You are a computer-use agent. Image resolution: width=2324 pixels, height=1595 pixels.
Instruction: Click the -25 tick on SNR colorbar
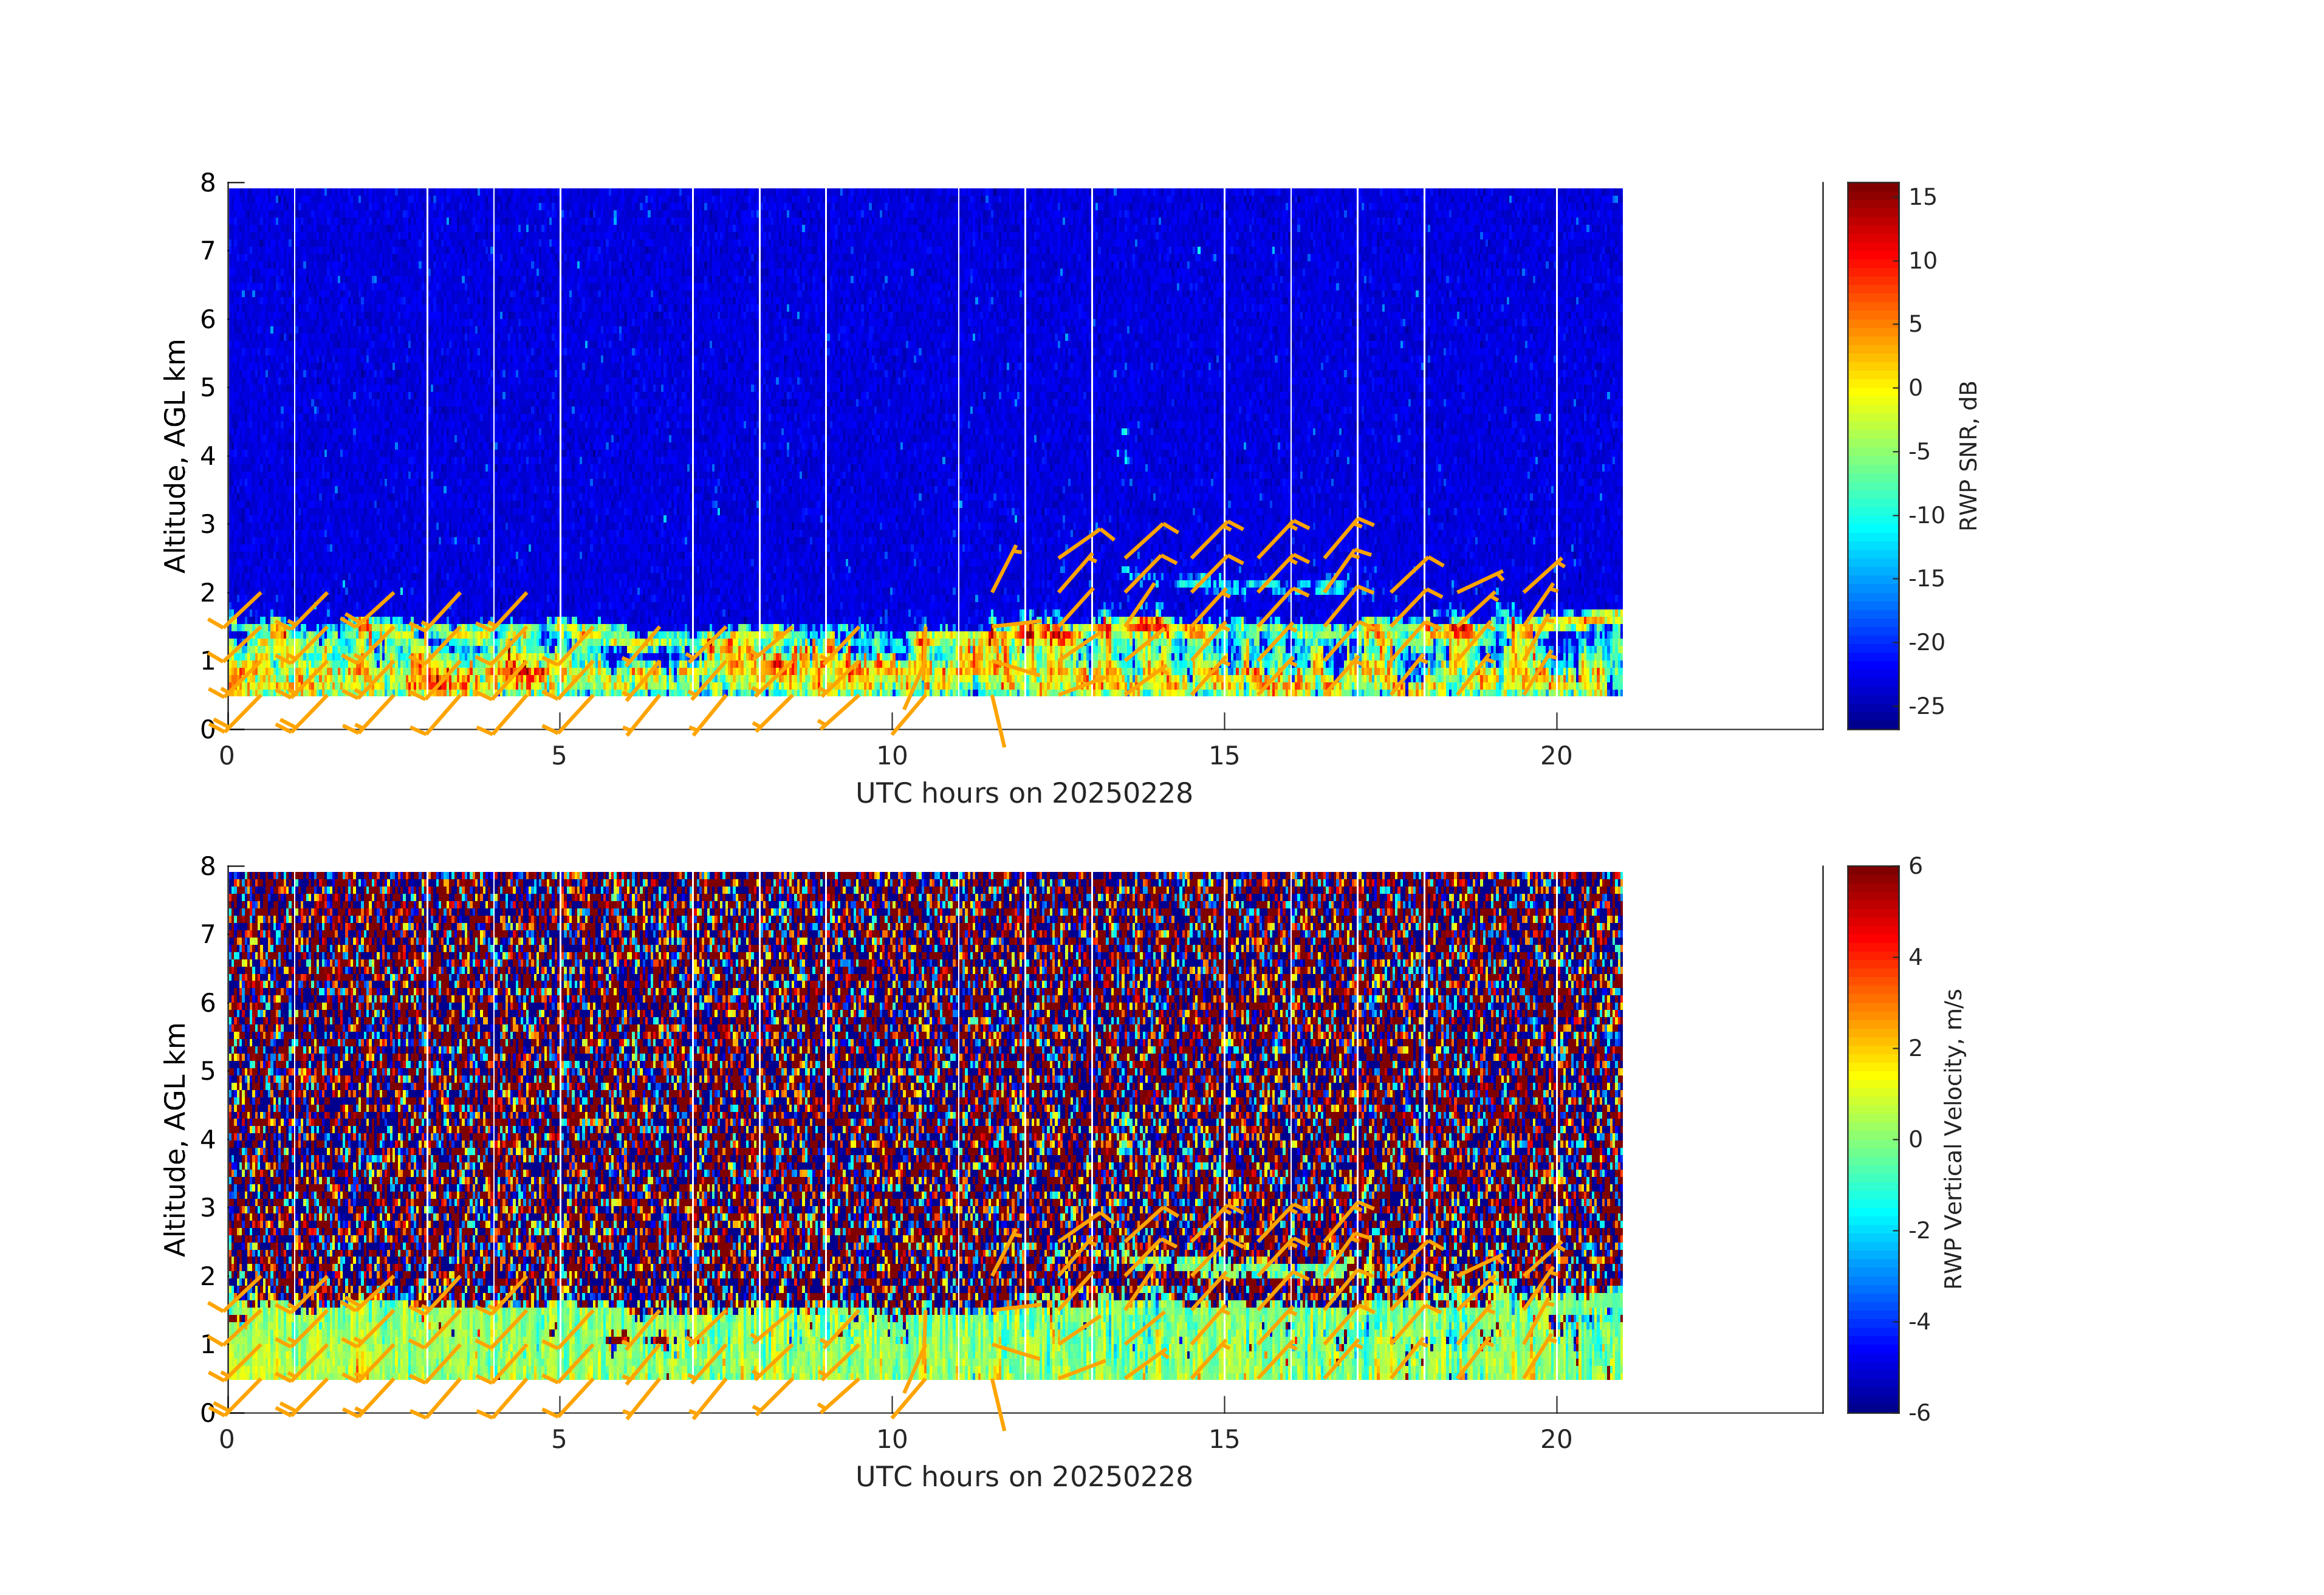(x=1926, y=706)
